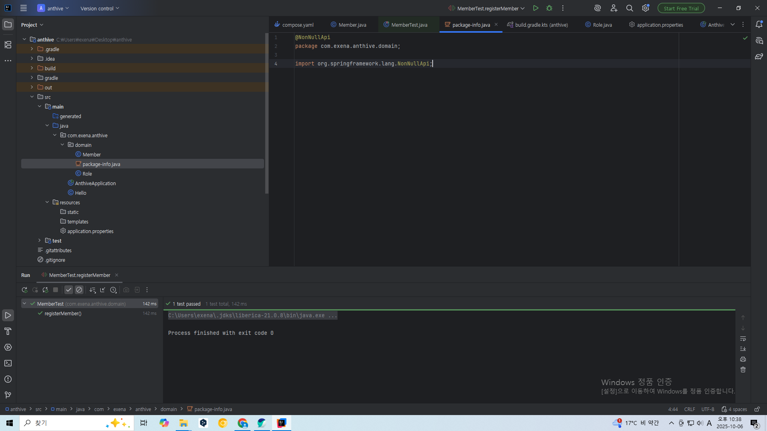Image resolution: width=767 pixels, height=431 pixels.
Task: Expand the test folder in project tree
Action: pyautogui.click(x=40, y=241)
